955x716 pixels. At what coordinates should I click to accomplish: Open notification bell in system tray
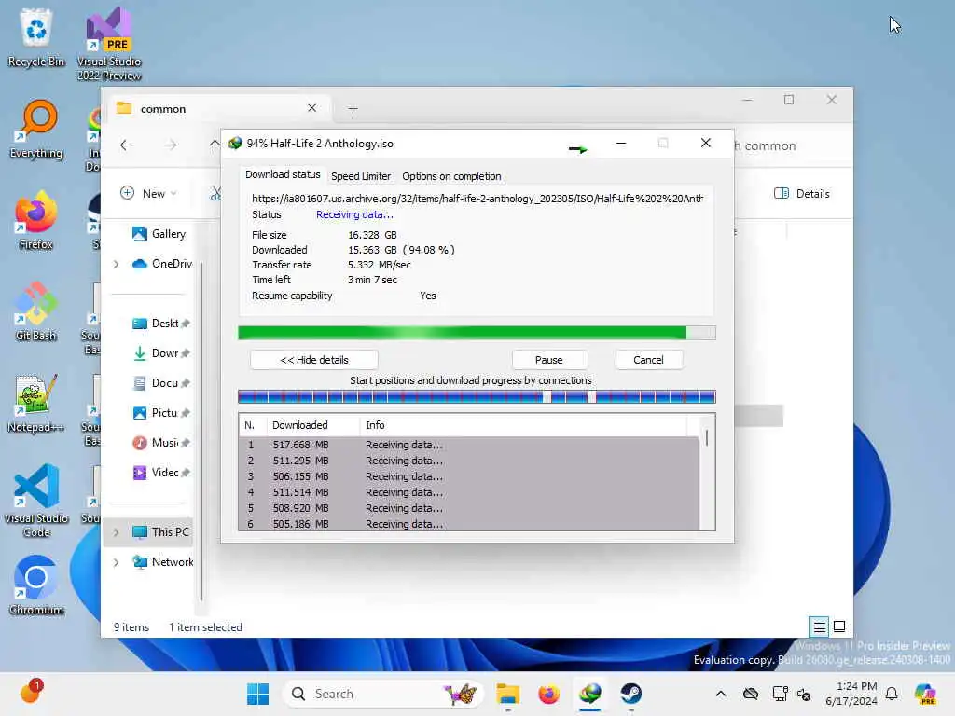[x=892, y=694]
